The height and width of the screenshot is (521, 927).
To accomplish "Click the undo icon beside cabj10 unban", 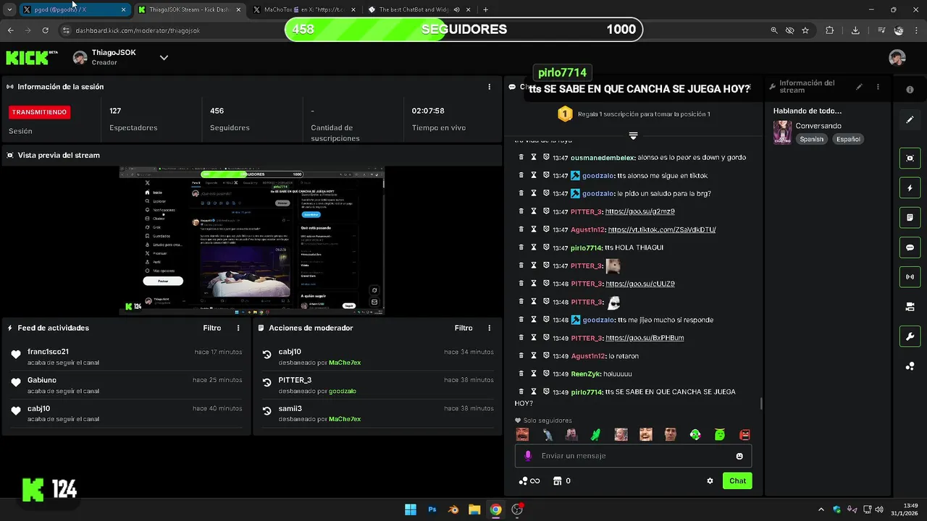I will (x=267, y=355).
